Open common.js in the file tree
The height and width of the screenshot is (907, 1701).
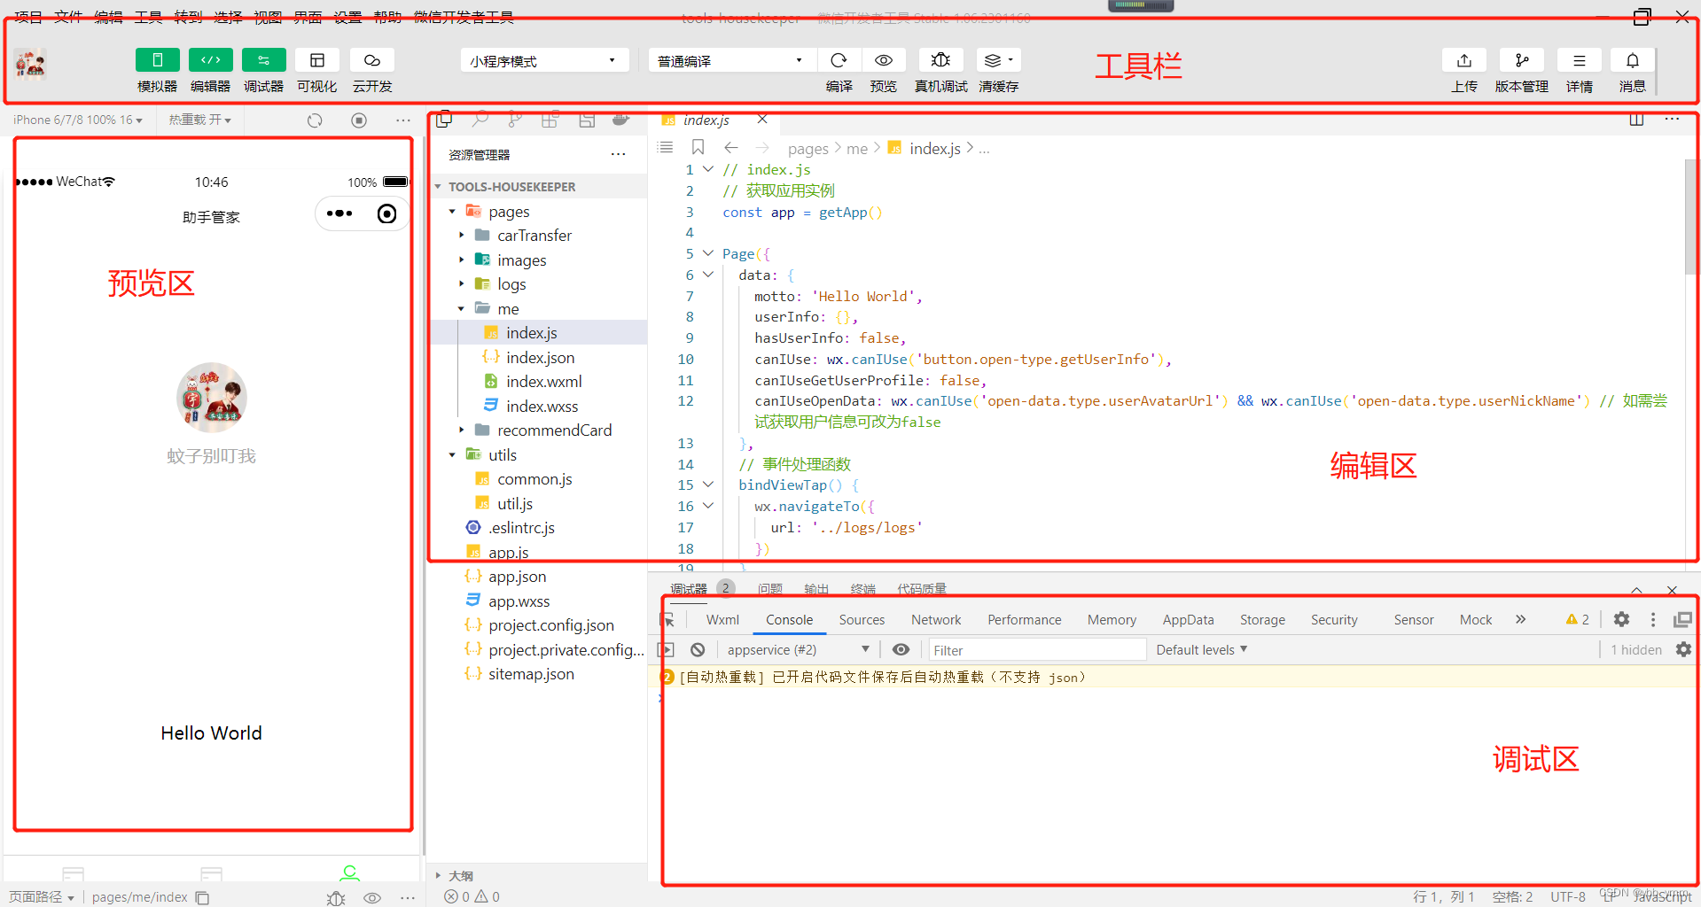tap(534, 479)
